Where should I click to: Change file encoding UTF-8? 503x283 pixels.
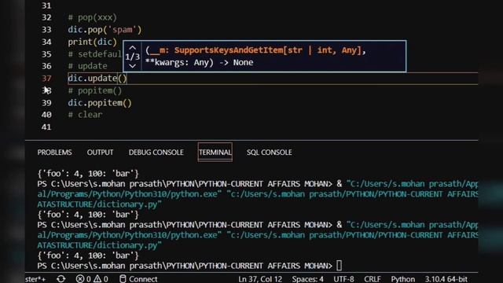(343, 279)
